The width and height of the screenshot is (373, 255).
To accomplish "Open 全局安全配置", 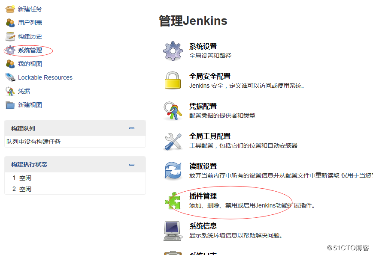I will [210, 77].
